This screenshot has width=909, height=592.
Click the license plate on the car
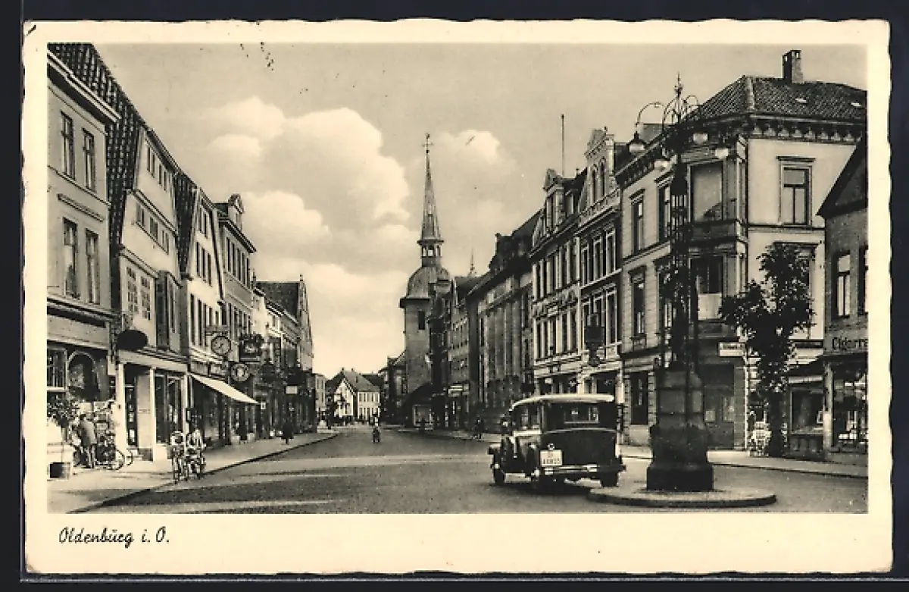(x=551, y=458)
